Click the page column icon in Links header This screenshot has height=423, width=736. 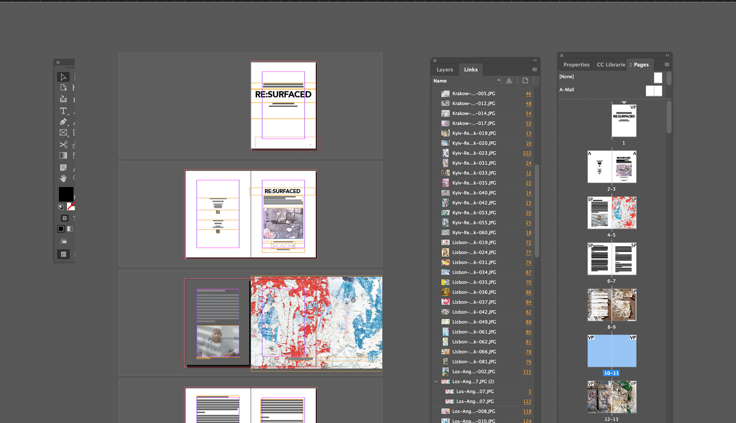tap(525, 81)
